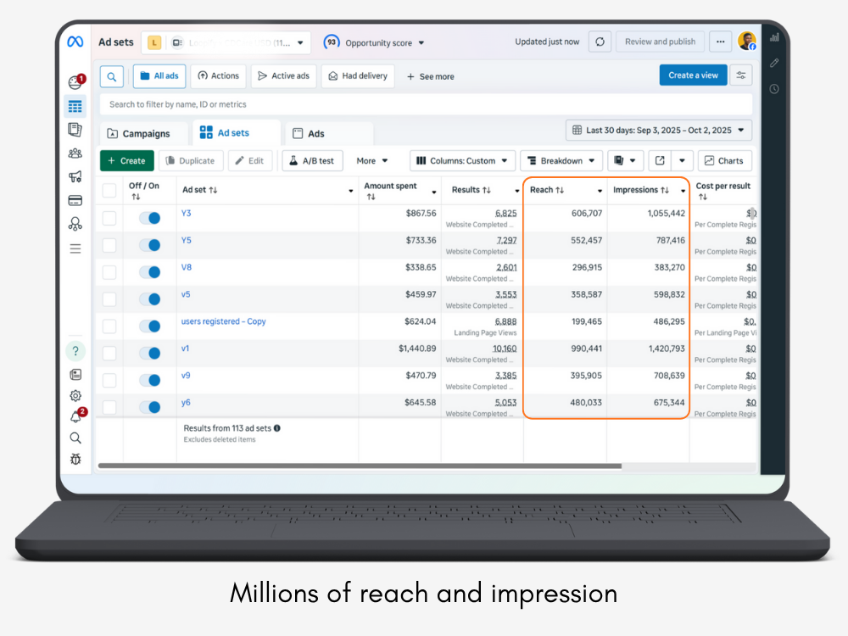Open the right panel history clock icon

pyautogui.click(x=774, y=89)
